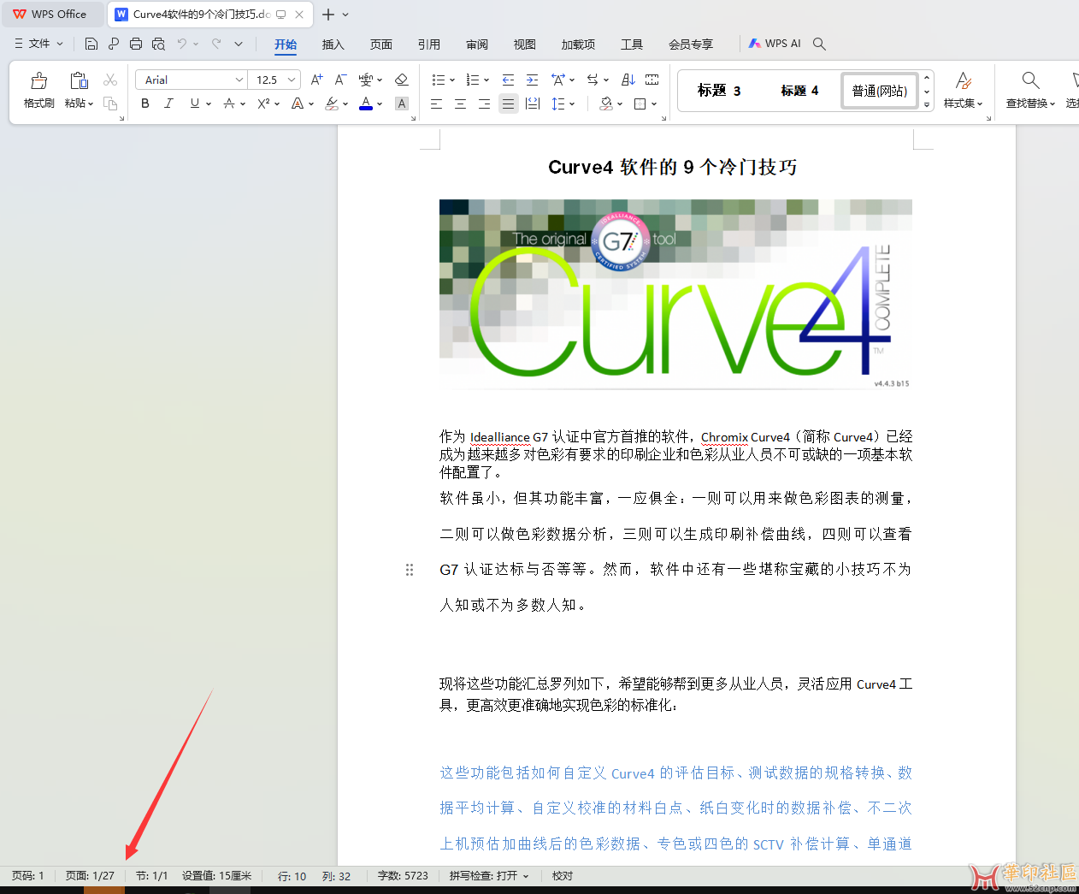Click the Format Painter (格式刷) icon
Image resolution: width=1079 pixels, height=894 pixels.
coord(38,81)
